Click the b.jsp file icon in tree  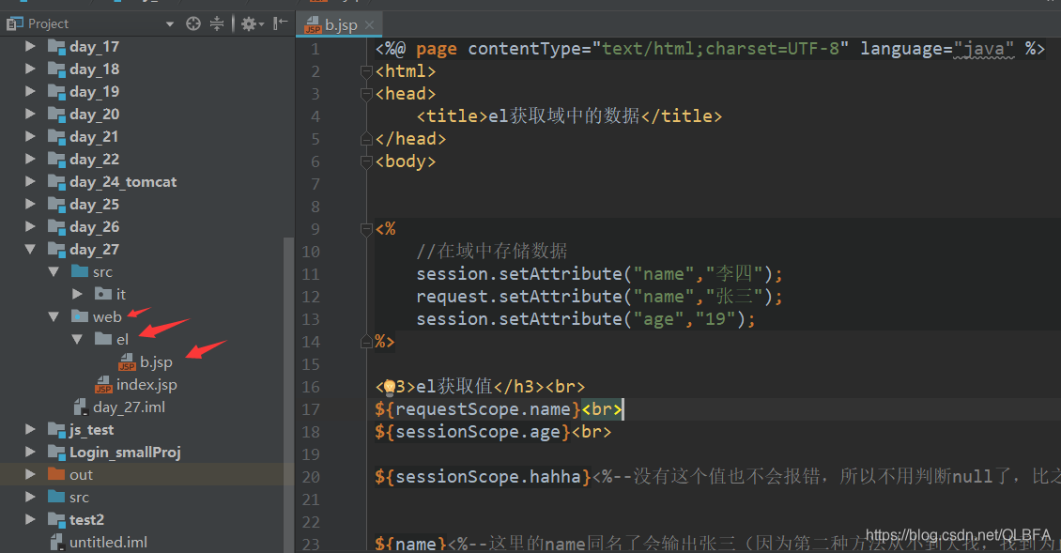pyautogui.click(x=127, y=362)
